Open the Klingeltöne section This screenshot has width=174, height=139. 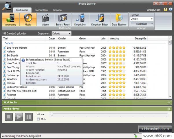point(80,19)
